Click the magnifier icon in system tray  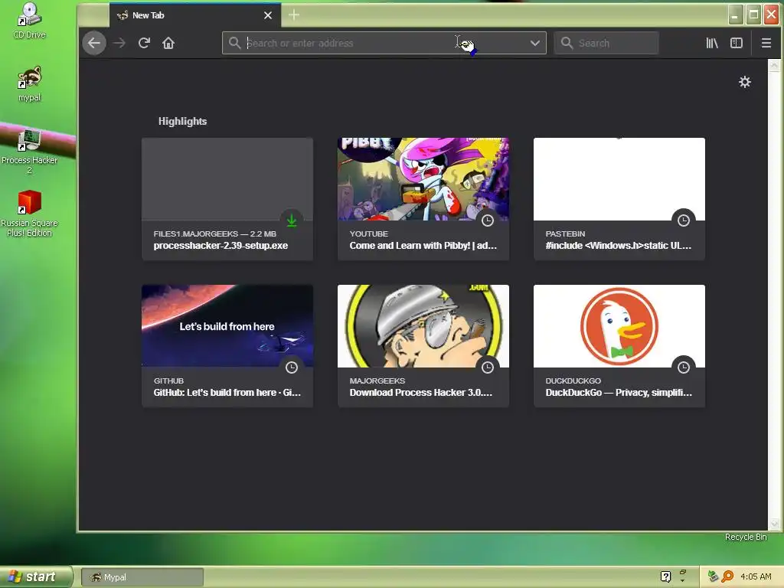coord(727,577)
